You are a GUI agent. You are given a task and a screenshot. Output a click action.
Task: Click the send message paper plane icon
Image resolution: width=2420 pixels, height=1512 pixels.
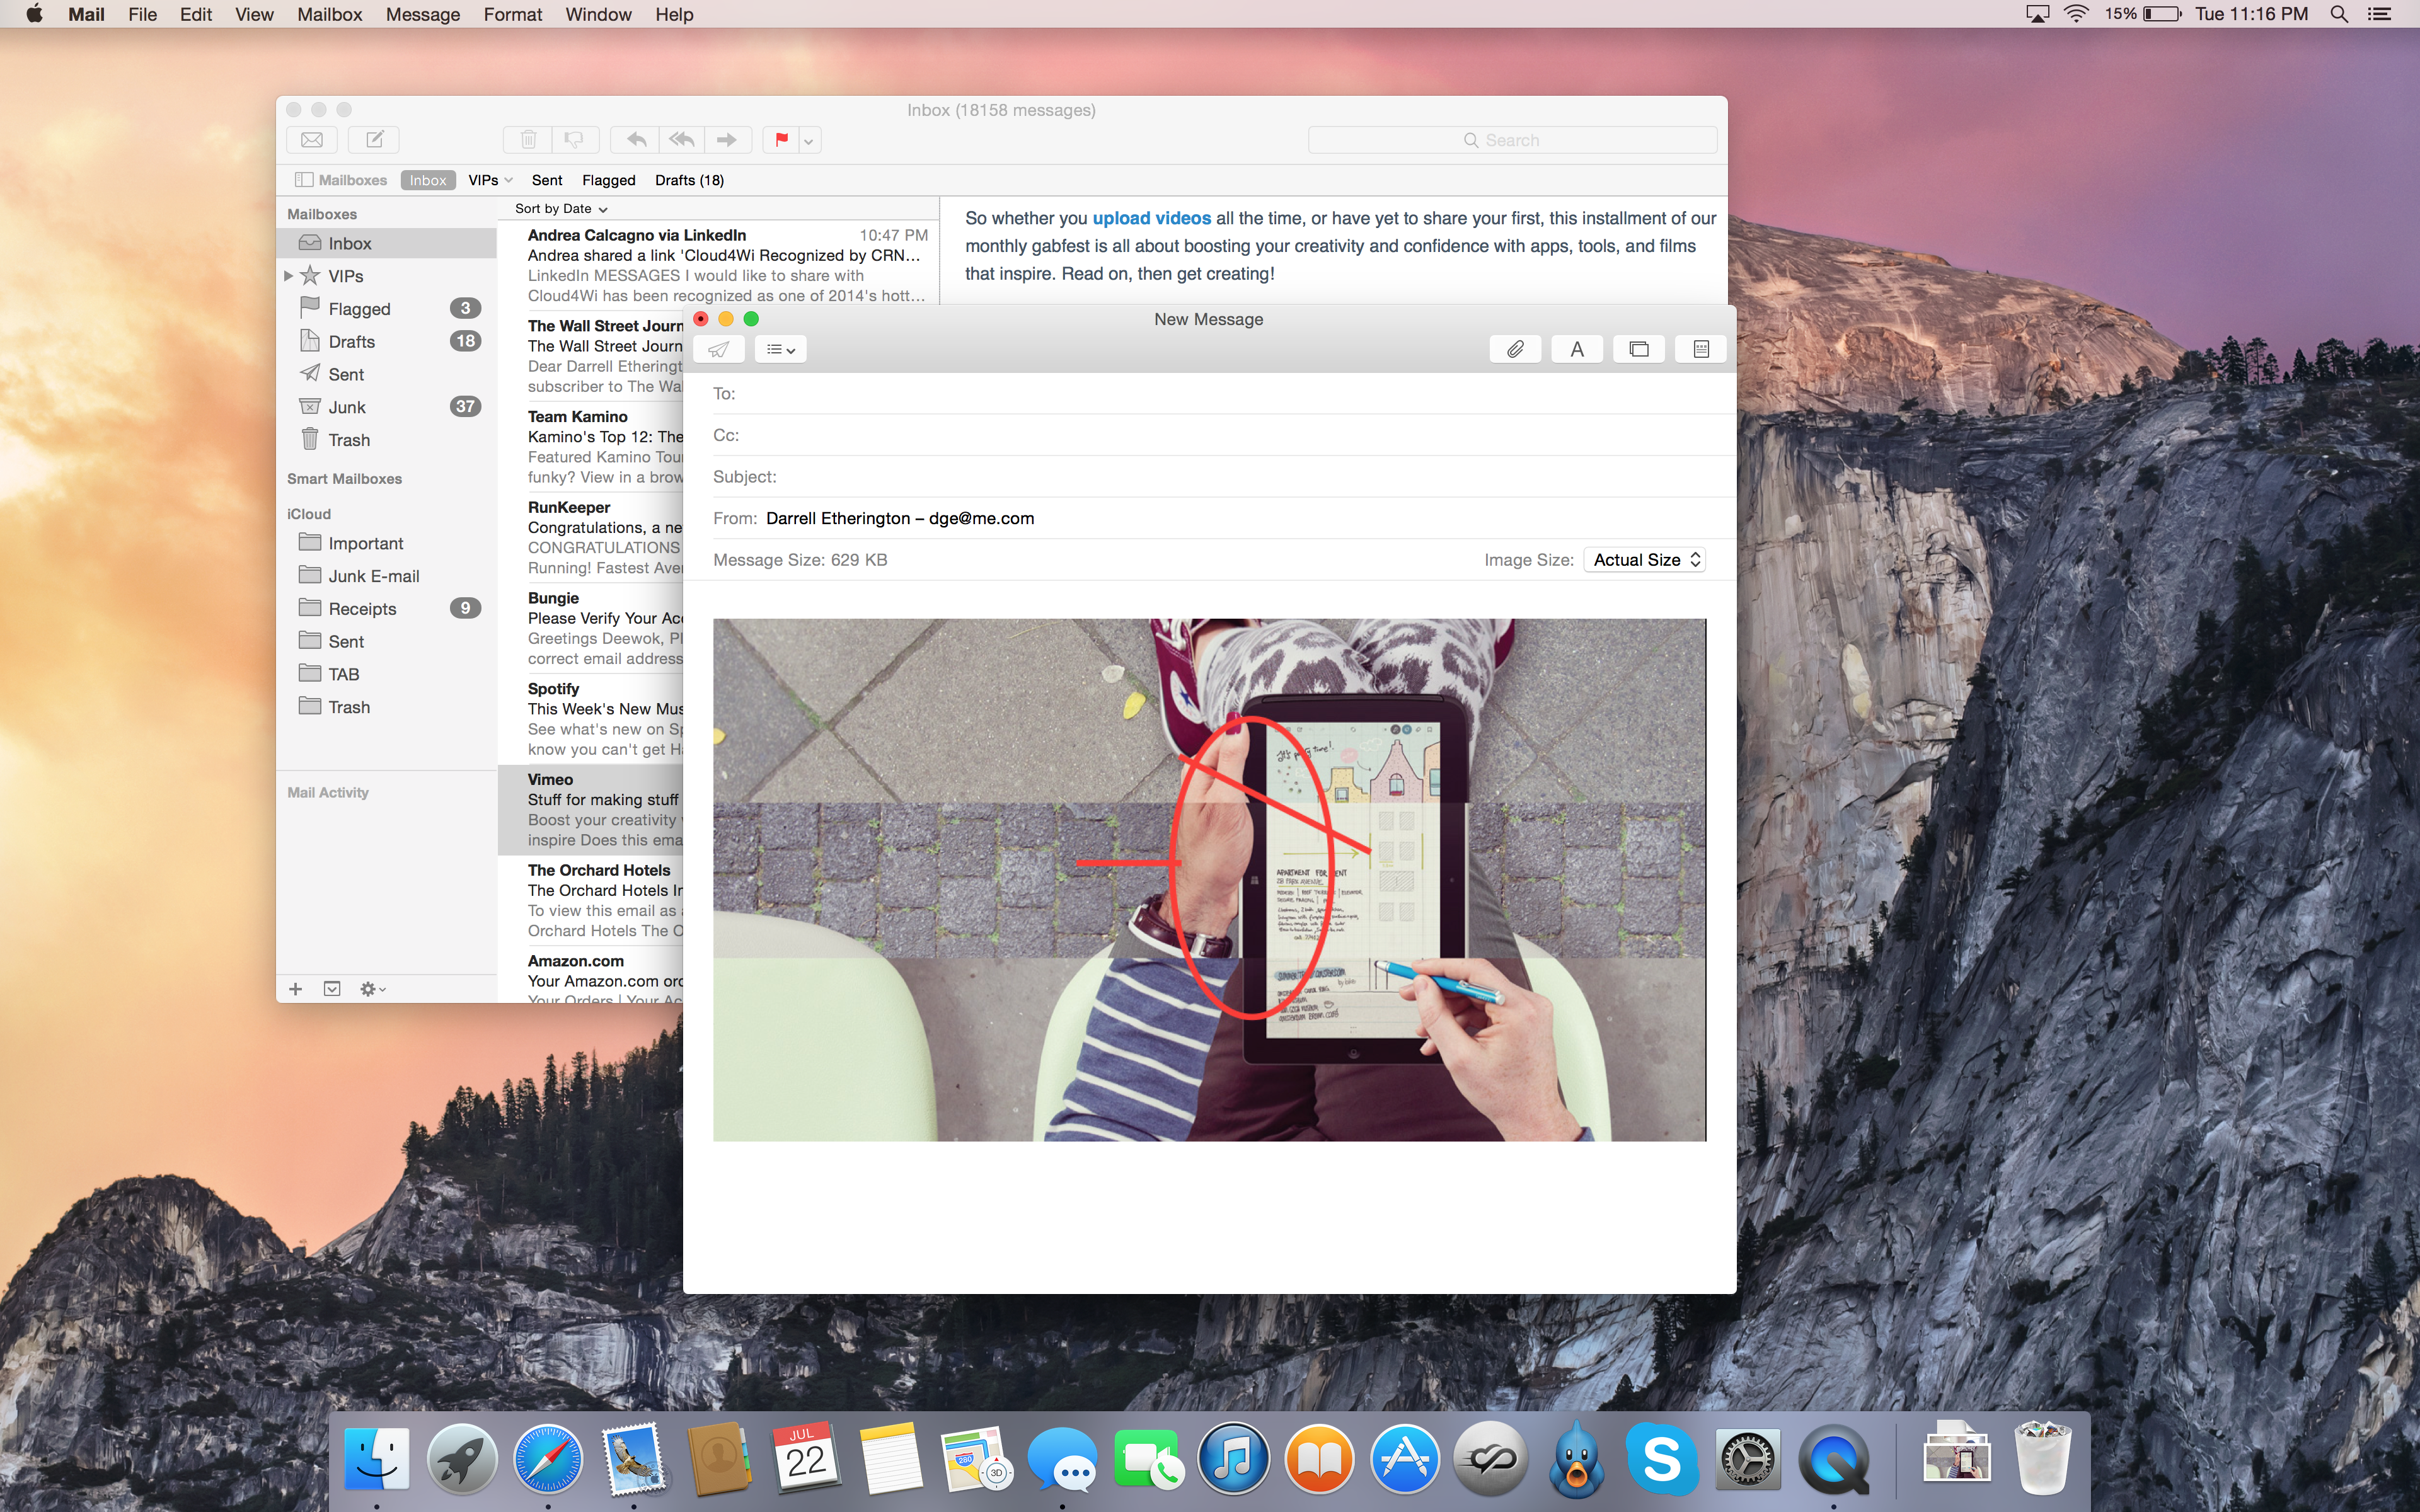pos(718,349)
